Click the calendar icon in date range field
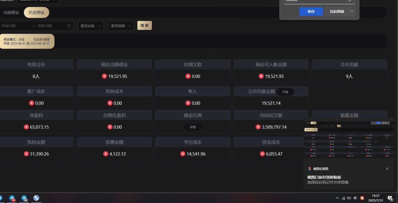Screen dimensions: 398x203 click(69, 26)
